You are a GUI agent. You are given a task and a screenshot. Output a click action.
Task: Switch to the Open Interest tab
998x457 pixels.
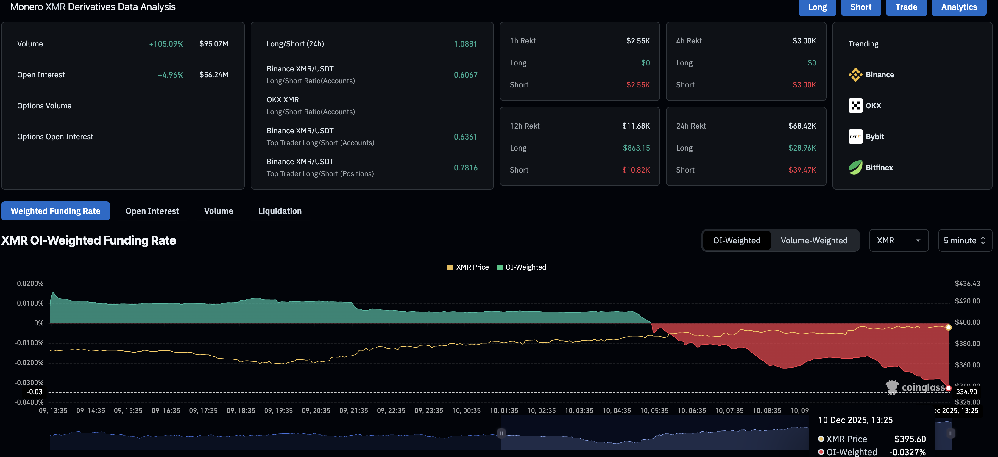pos(152,211)
